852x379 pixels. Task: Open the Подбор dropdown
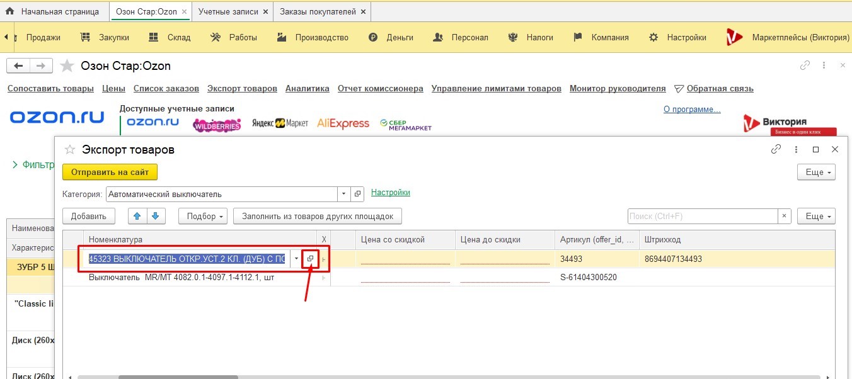[203, 216]
